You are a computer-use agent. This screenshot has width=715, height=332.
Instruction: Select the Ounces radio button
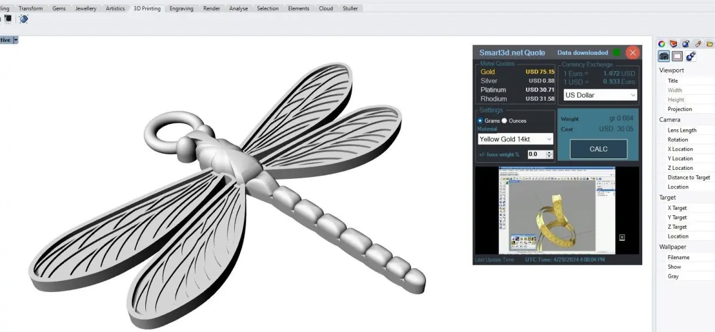[504, 120]
